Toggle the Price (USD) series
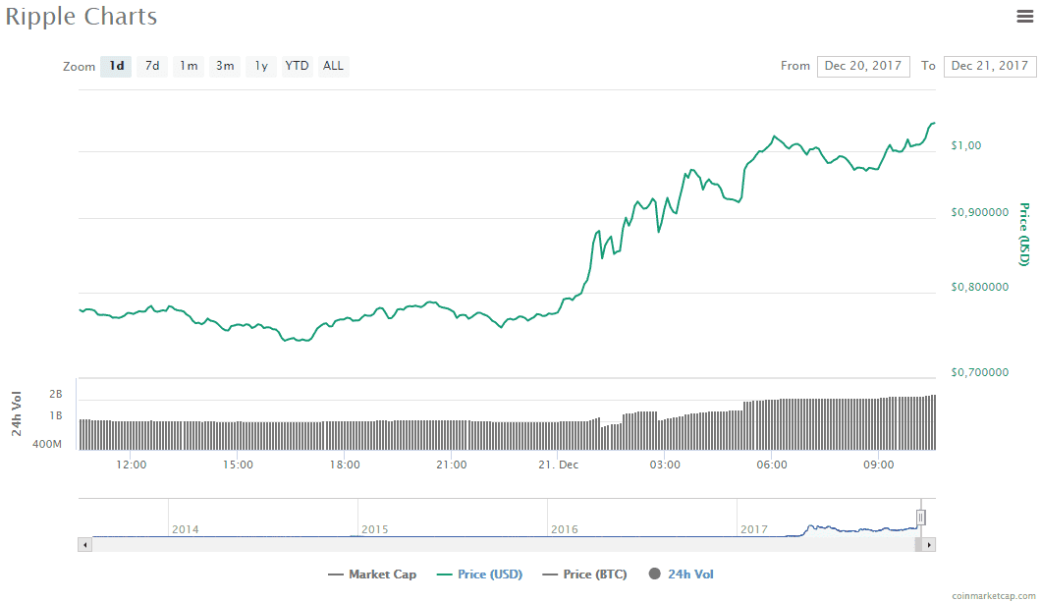This screenshot has height=602, width=1040. point(479,575)
